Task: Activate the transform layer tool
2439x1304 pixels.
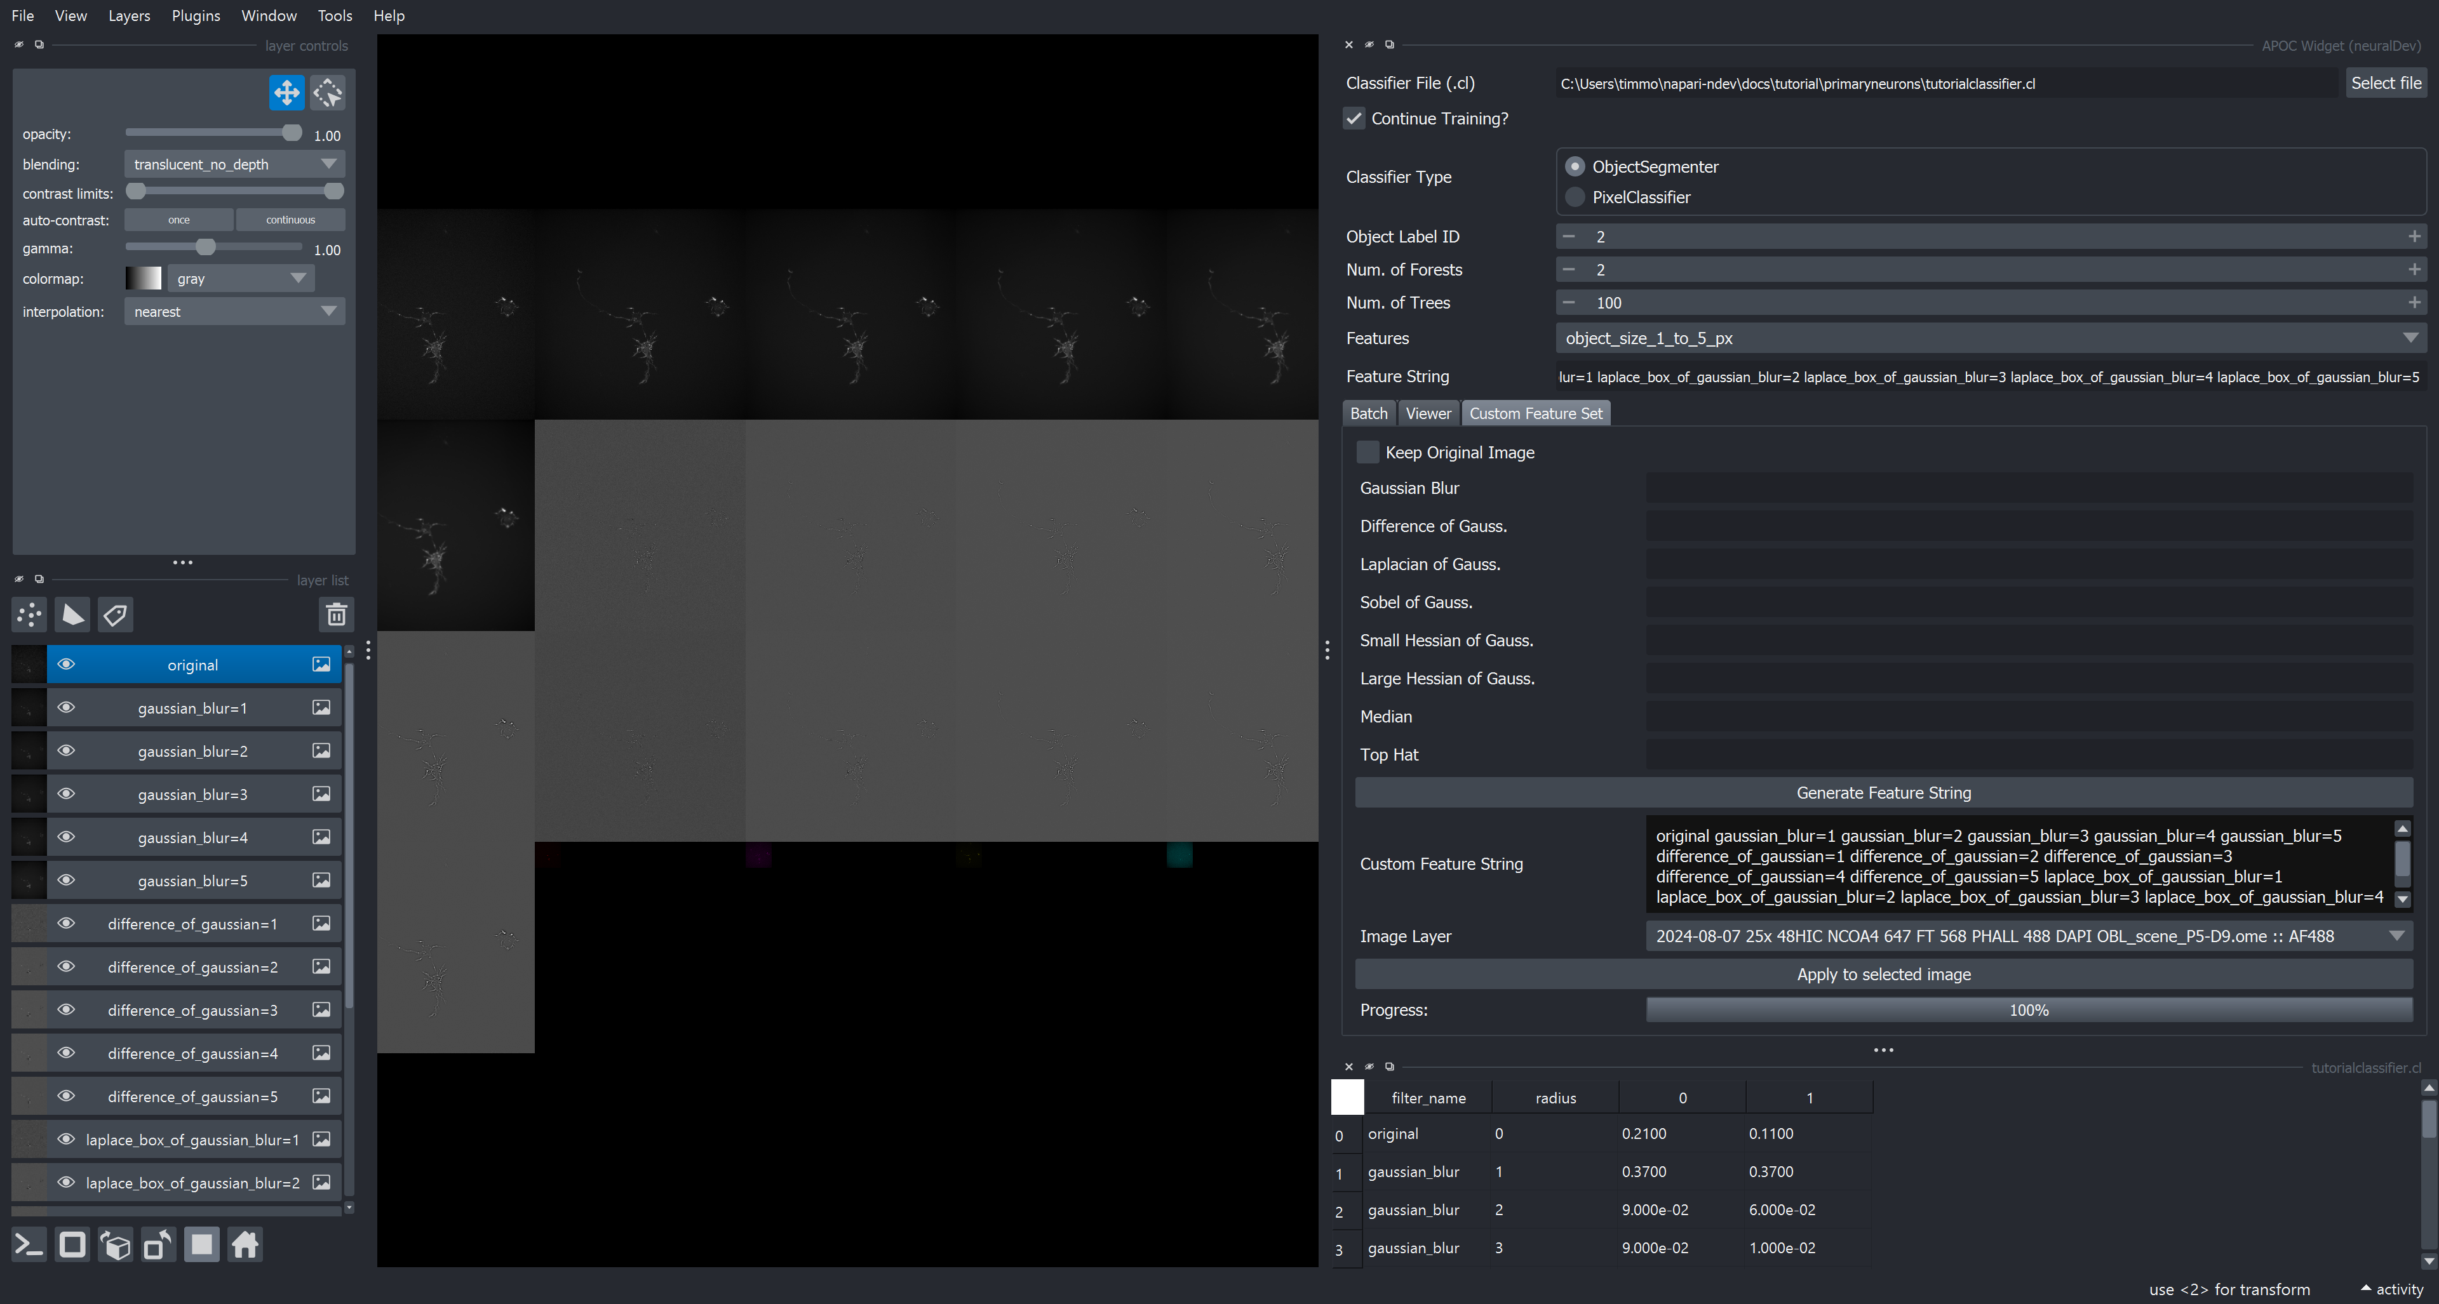Action: pyautogui.click(x=328, y=93)
